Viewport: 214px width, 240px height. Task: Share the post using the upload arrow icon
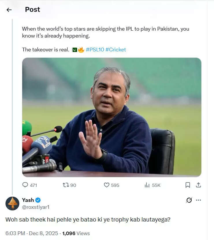click(198, 185)
